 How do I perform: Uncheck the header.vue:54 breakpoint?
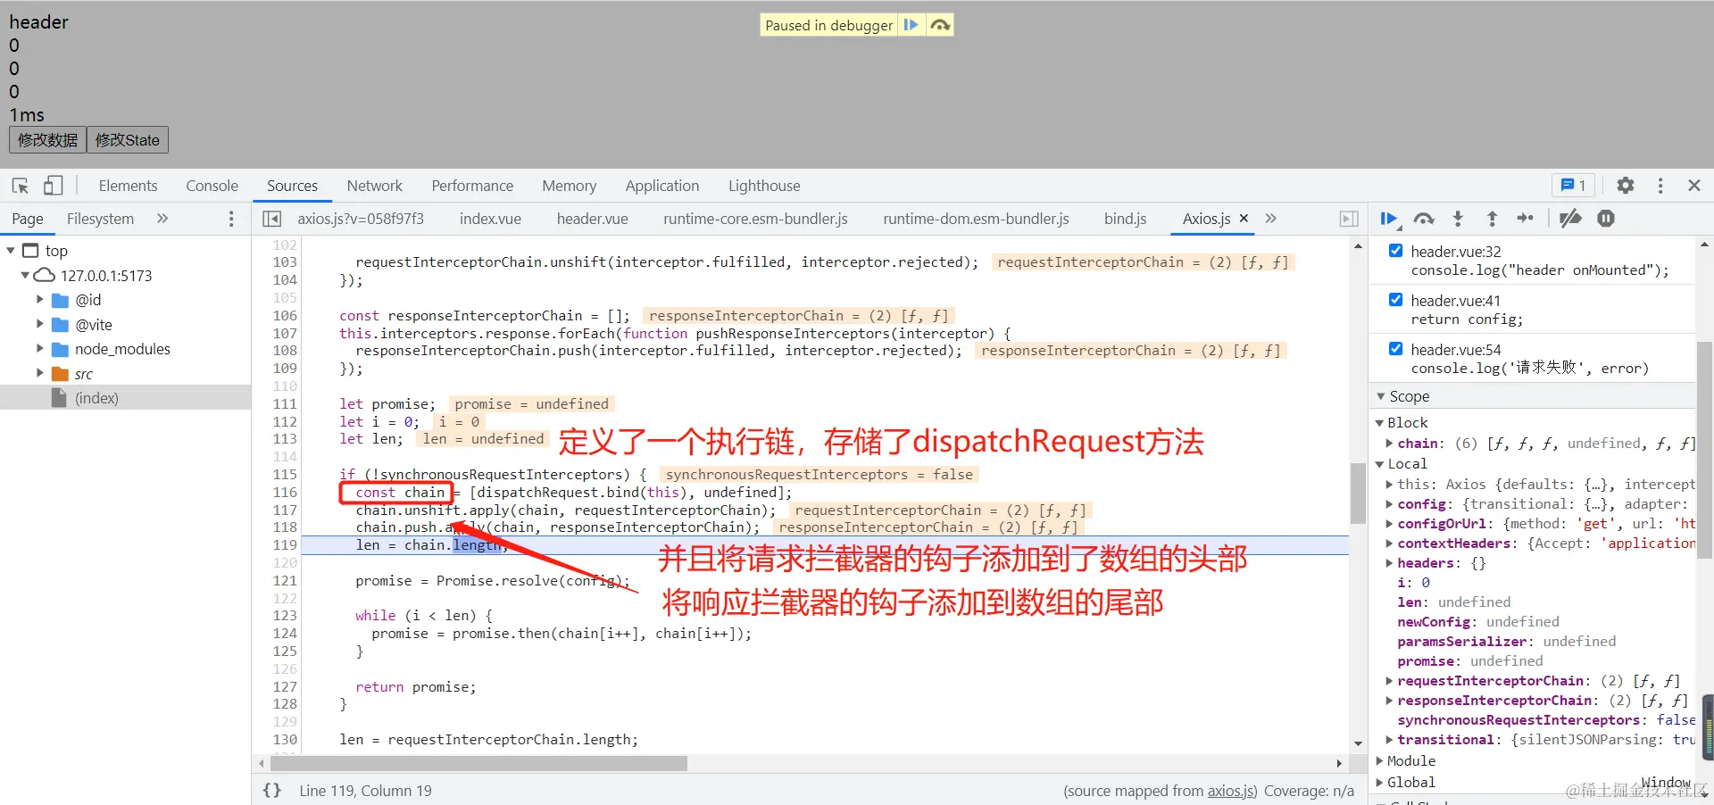[x=1395, y=349]
